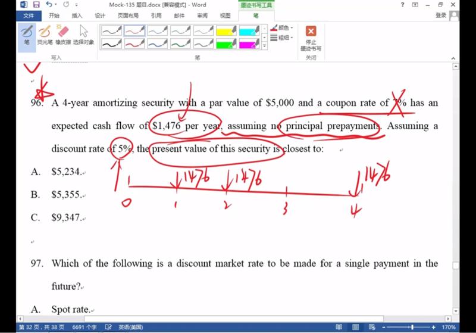Switch to the Insert (插入) tab
This screenshot has width=476, height=333.
click(x=77, y=15)
